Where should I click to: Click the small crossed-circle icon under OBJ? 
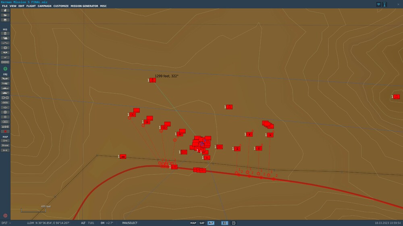5,117
